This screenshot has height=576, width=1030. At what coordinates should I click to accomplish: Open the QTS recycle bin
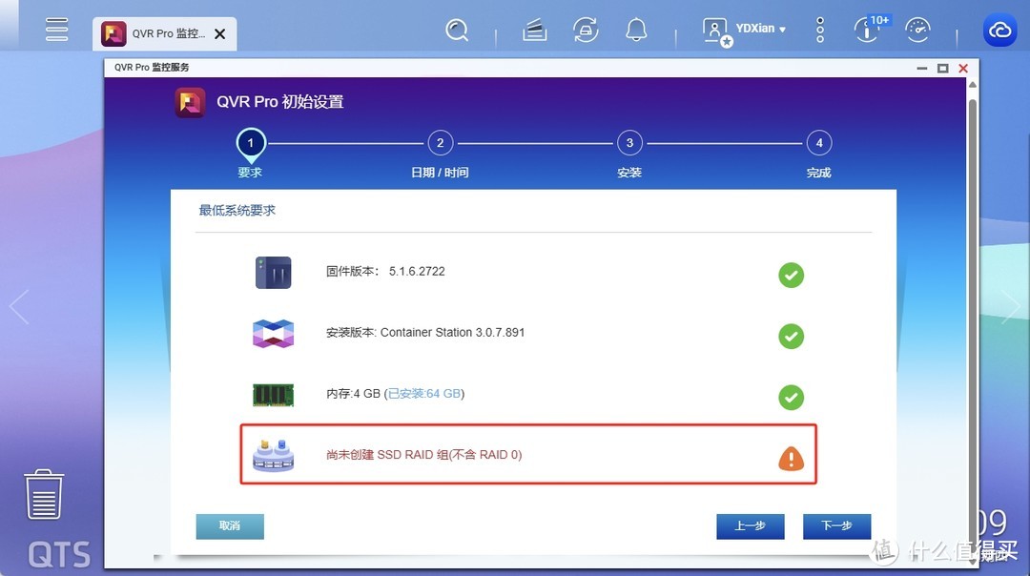44,494
